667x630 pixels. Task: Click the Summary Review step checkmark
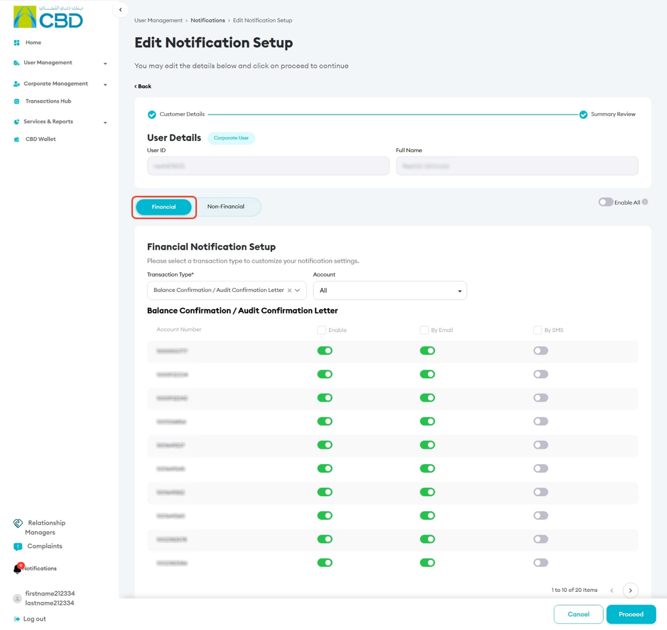pyautogui.click(x=583, y=115)
